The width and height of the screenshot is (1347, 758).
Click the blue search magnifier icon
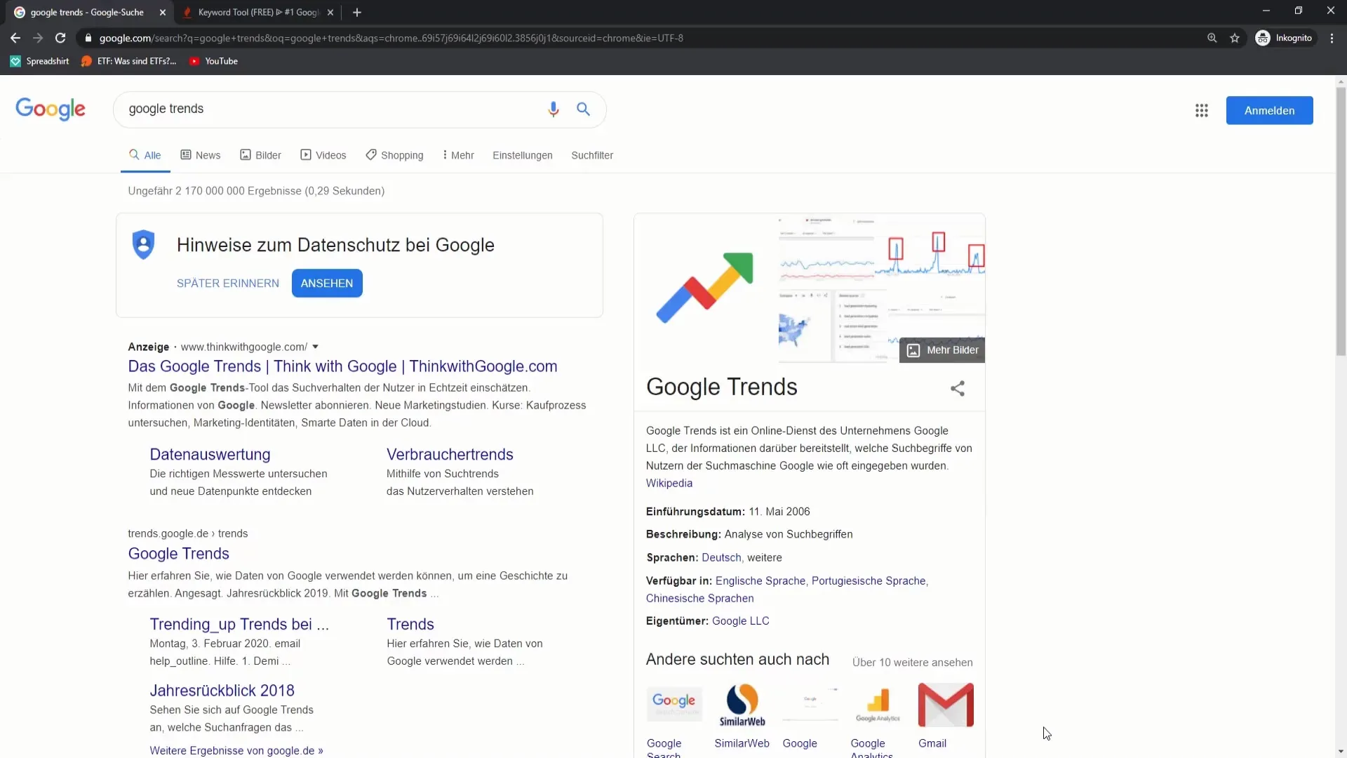coord(583,109)
